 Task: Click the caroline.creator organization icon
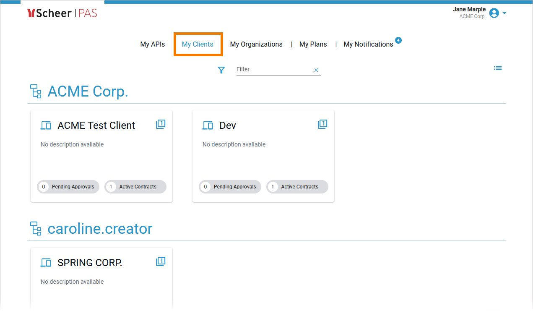coord(36,229)
